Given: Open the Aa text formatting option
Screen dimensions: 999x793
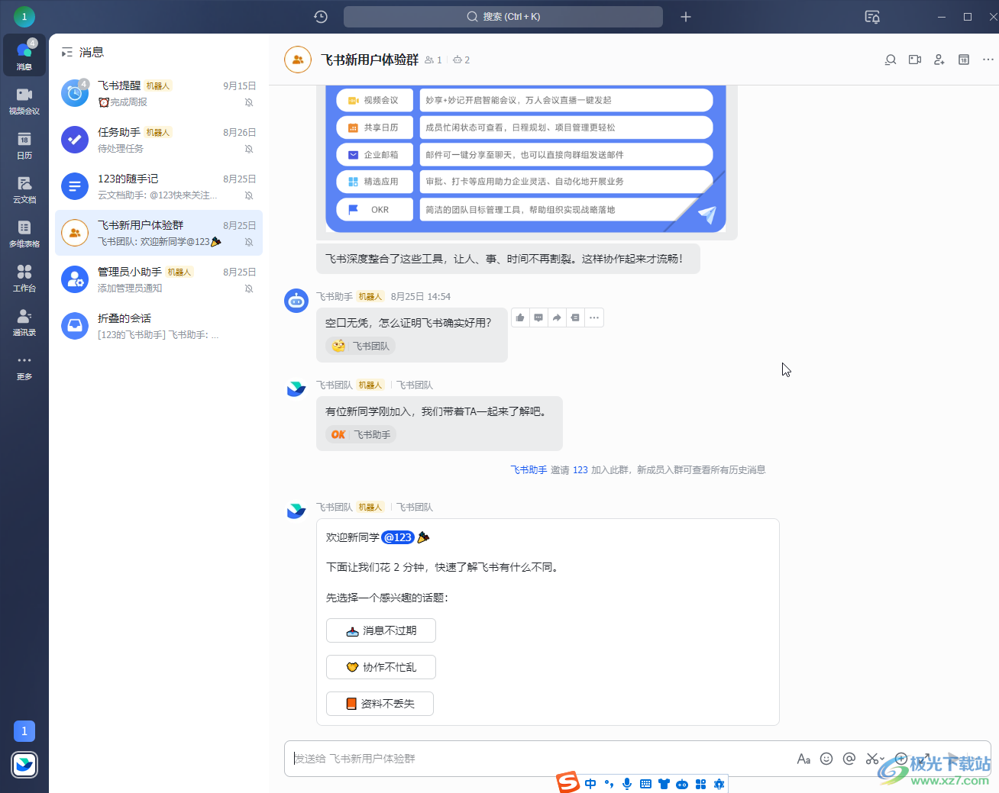Looking at the screenshot, I should pos(803,759).
